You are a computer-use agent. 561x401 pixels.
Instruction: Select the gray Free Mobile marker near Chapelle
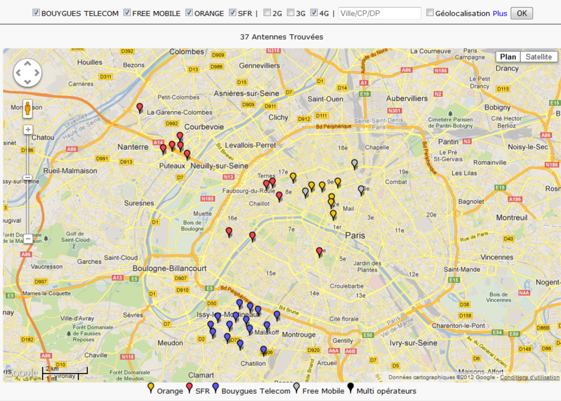pyautogui.click(x=354, y=164)
